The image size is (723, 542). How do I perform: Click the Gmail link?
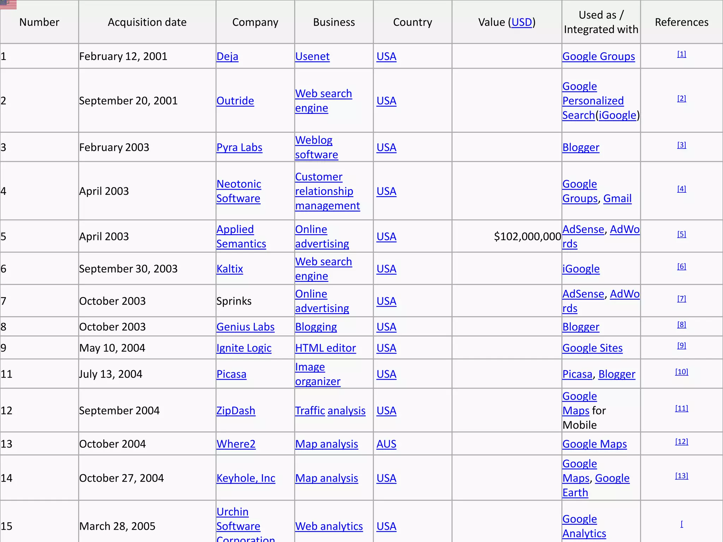[617, 199]
